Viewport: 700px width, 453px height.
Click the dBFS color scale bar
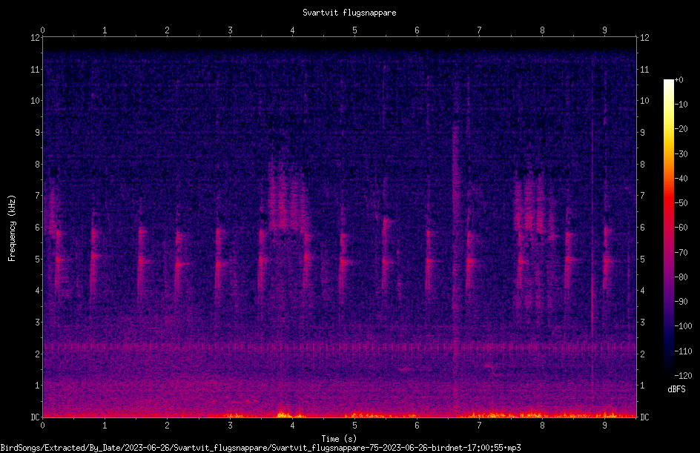pos(668,228)
